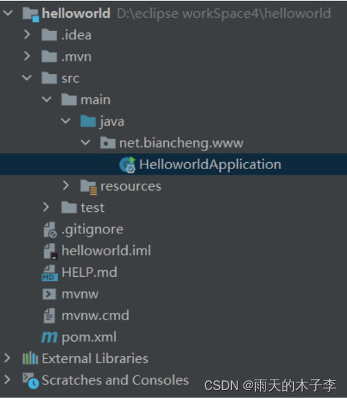Select the helloworld.iml file
347x399 pixels.
tap(106, 251)
